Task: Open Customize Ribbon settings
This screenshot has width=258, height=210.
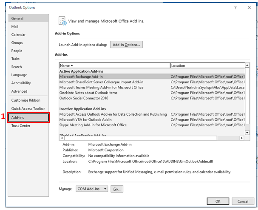Action: 28,100
